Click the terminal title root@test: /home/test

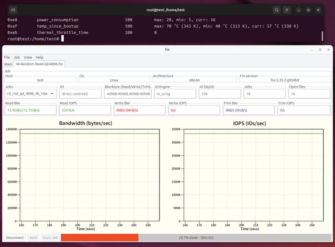click(165, 10)
